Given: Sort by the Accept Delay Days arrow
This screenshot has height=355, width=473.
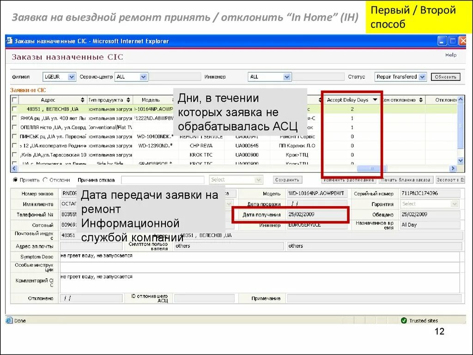Looking at the screenshot, I should click(375, 100).
